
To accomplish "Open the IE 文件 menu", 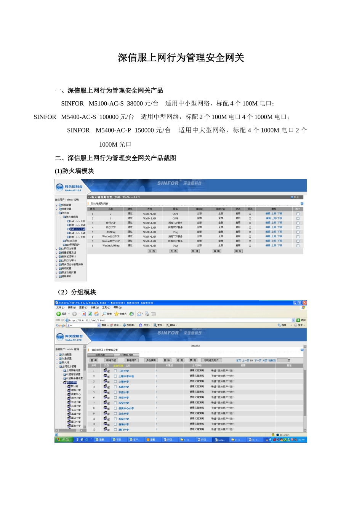I will tap(60, 307).
